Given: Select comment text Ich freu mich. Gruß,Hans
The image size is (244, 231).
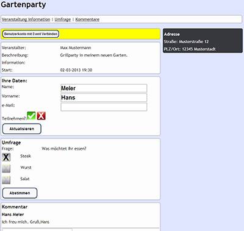Looking at the screenshot, I should click(x=26, y=222).
